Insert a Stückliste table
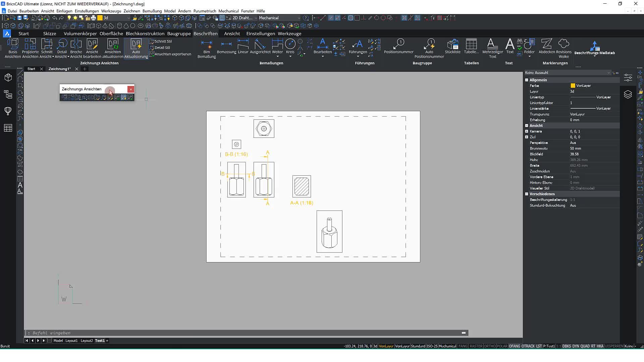The image size is (644, 362). coord(452,46)
